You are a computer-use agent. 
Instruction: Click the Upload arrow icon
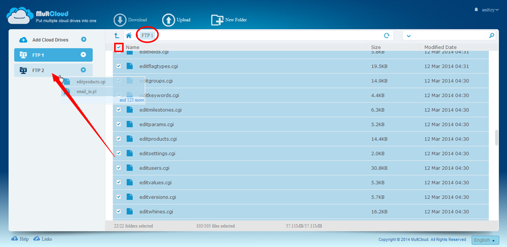[x=169, y=20]
